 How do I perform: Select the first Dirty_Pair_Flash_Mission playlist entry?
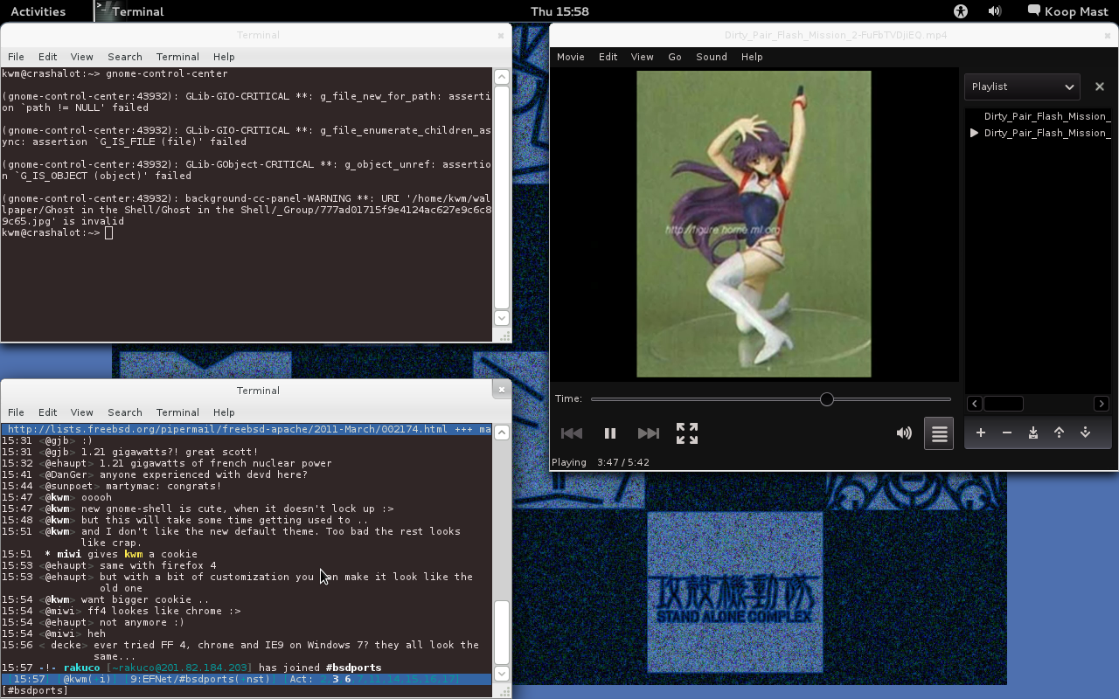click(x=1039, y=116)
